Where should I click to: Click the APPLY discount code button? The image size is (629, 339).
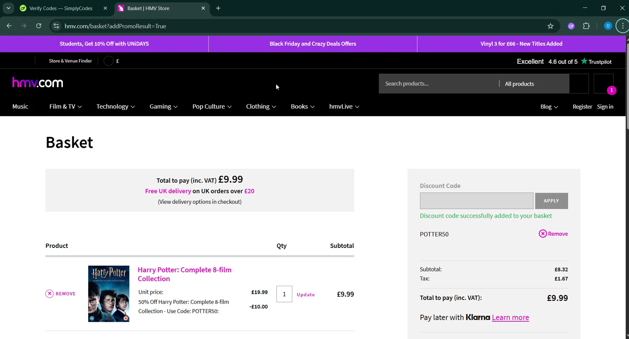coord(551,201)
